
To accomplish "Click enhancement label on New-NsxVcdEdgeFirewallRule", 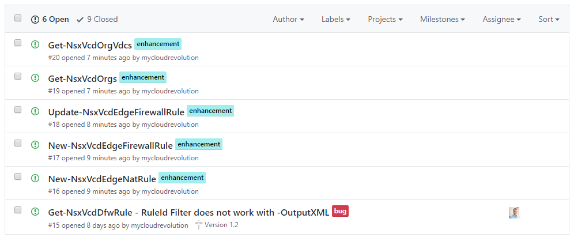I will pyautogui.click(x=198, y=144).
